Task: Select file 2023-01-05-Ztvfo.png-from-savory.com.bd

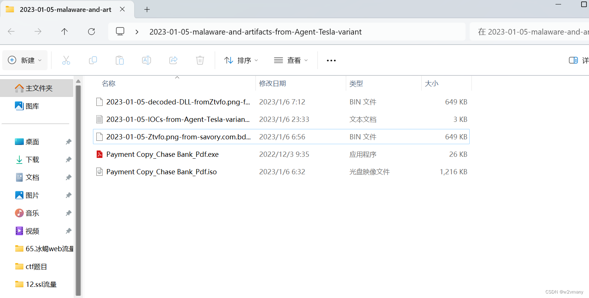Action: [178, 137]
